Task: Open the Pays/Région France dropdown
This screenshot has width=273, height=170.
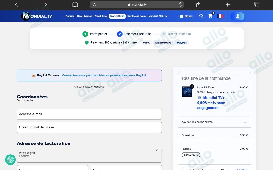Action: 89,156
